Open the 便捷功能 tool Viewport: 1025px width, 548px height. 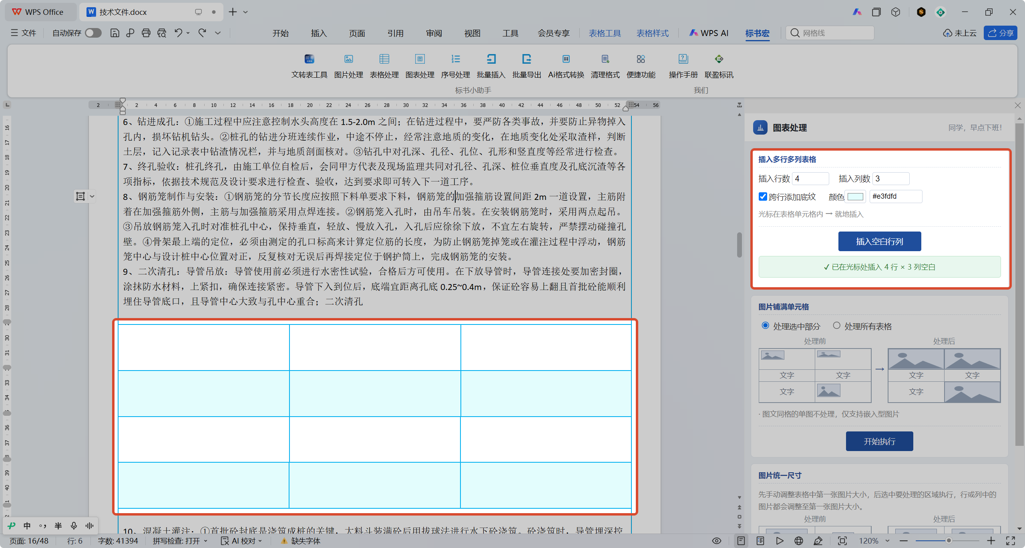(641, 66)
